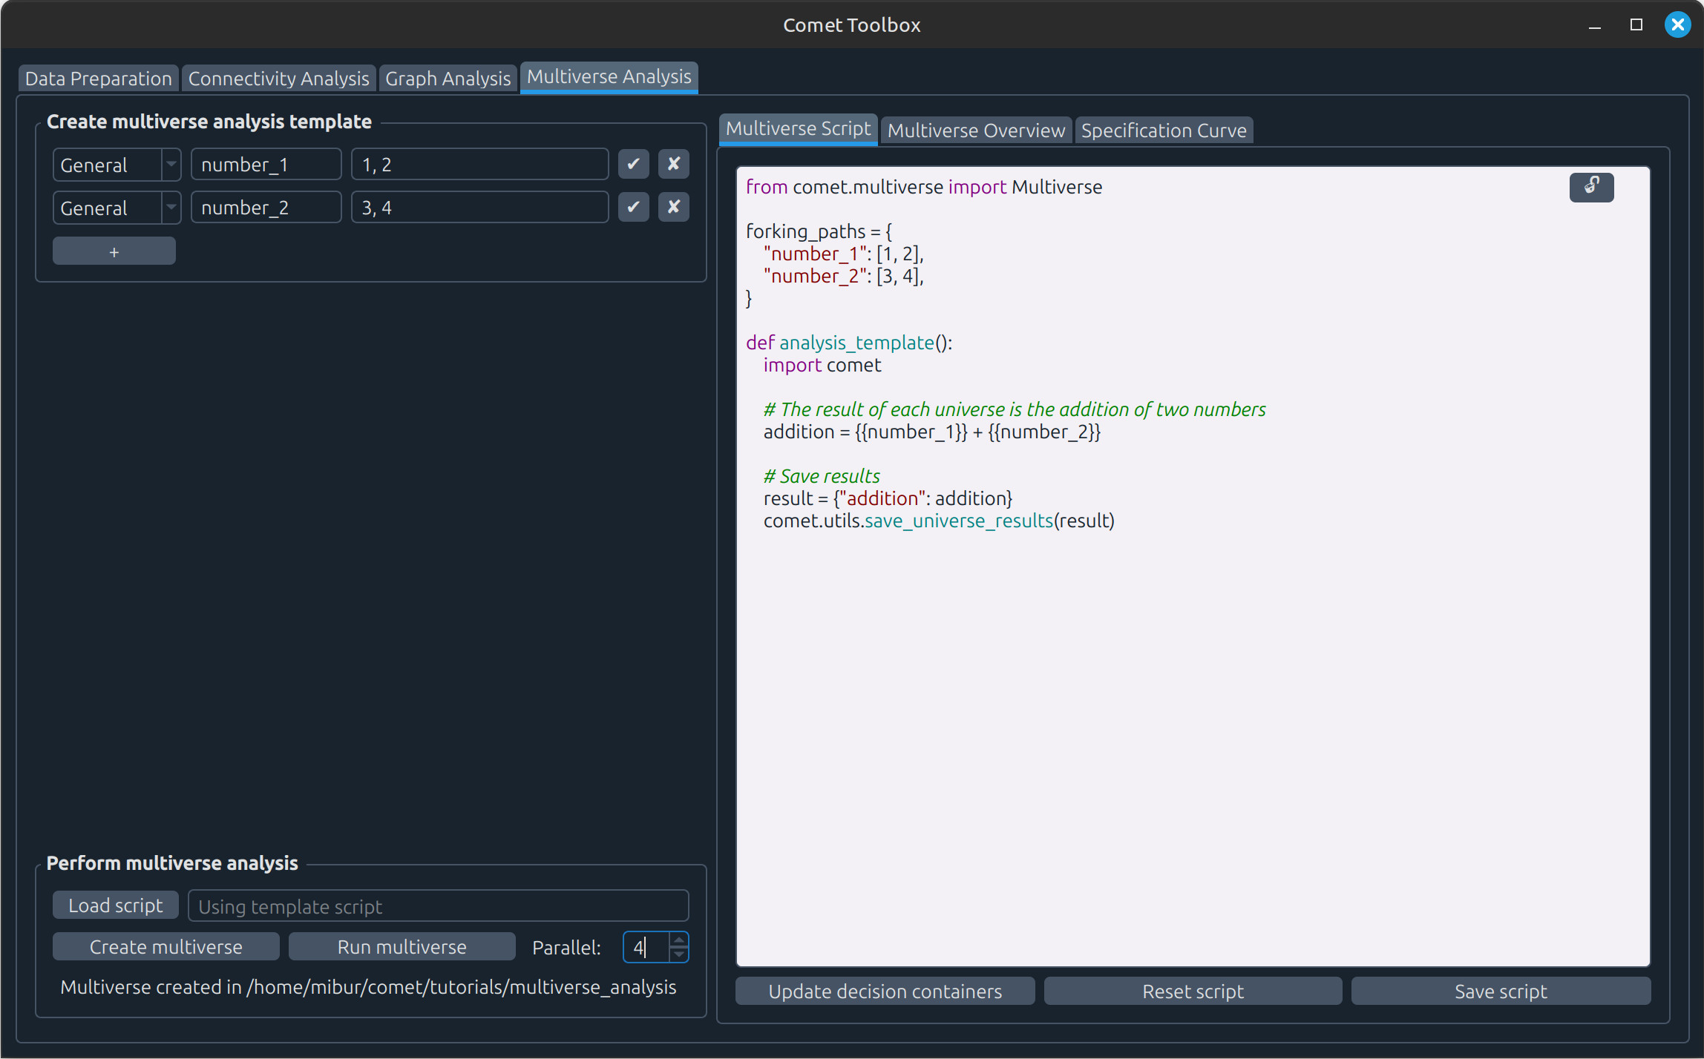Click Create multiverse button
This screenshot has width=1704, height=1059.
point(166,947)
